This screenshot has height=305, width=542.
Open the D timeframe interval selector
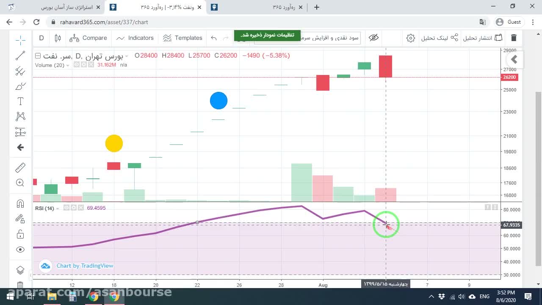41,38
